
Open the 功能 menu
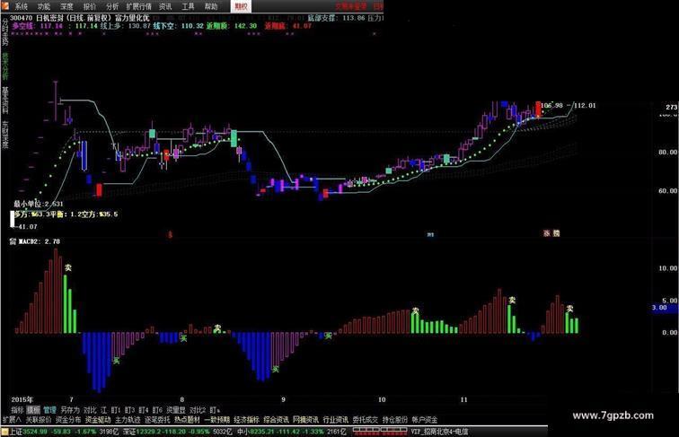[44, 6]
